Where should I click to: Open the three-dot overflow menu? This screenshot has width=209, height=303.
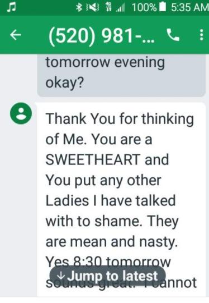click(x=201, y=35)
